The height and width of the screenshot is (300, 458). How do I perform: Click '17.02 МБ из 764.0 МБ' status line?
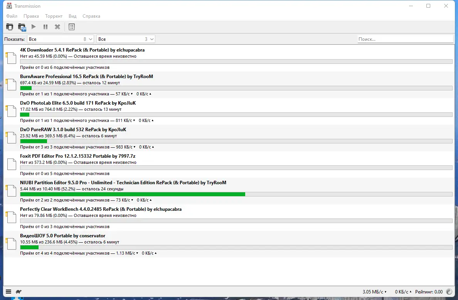click(71, 109)
